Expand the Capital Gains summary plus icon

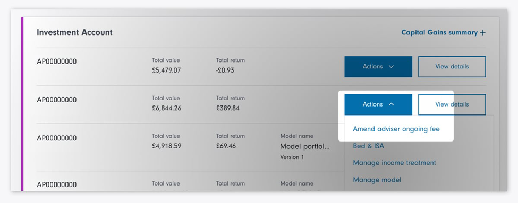(482, 33)
